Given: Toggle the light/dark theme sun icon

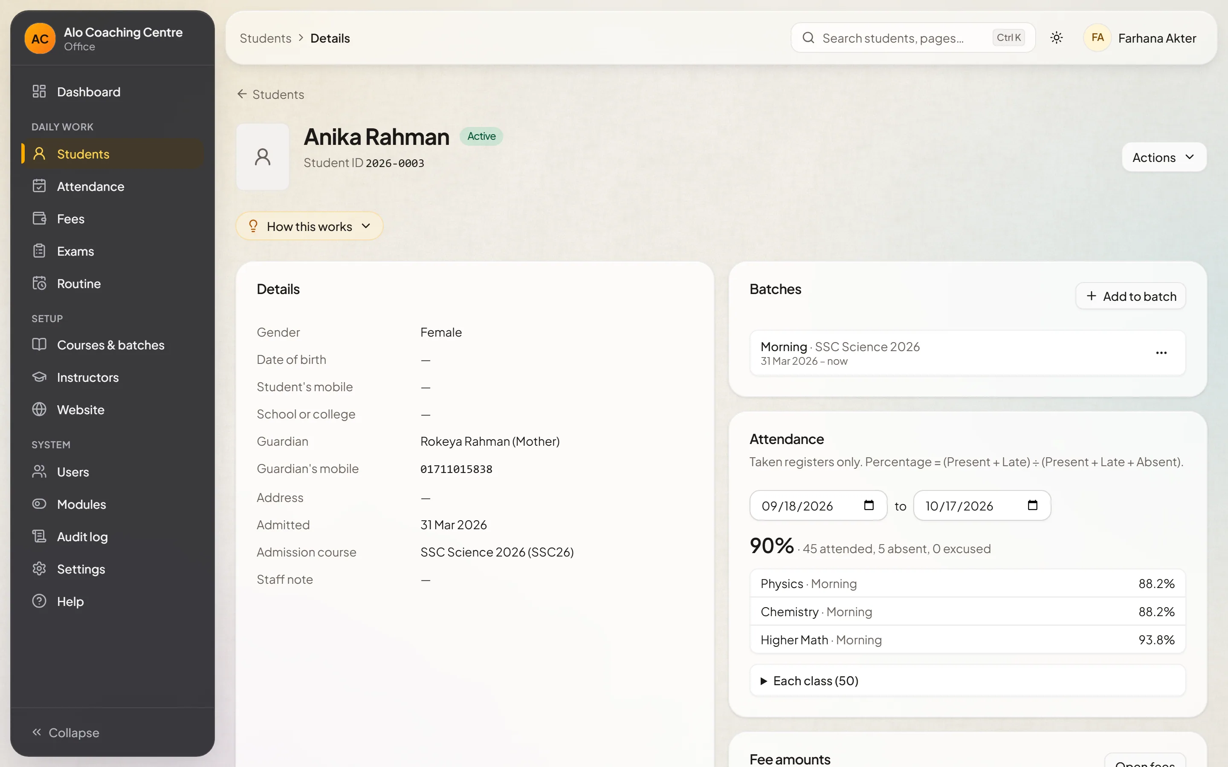Looking at the screenshot, I should click(x=1057, y=37).
